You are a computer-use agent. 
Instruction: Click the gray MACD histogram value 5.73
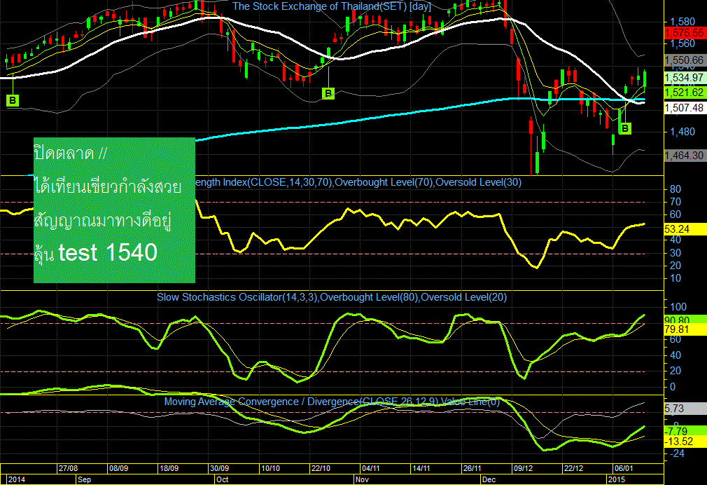click(684, 409)
